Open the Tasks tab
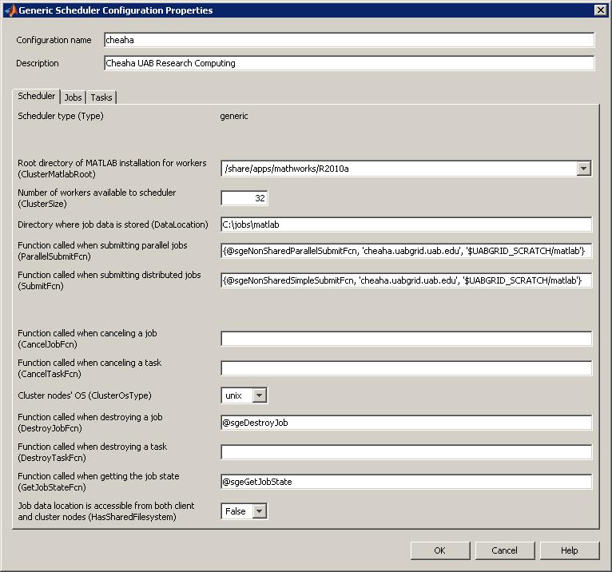The image size is (612, 572). pyautogui.click(x=101, y=97)
